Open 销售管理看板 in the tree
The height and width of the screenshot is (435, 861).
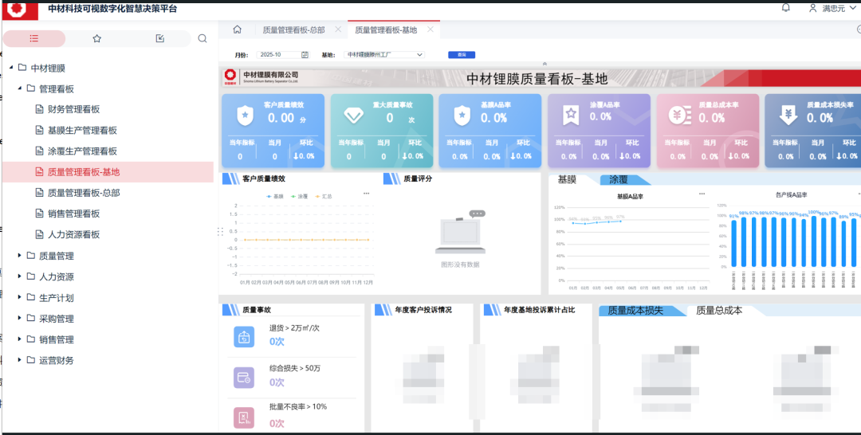[x=73, y=214]
